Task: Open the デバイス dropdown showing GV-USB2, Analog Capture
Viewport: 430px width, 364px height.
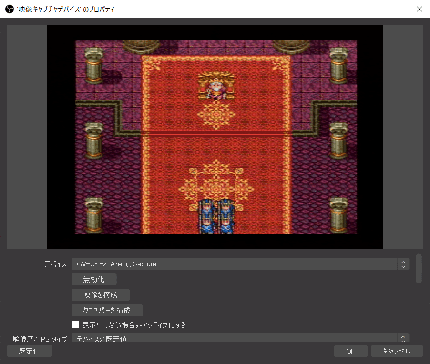Action: tap(240, 264)
